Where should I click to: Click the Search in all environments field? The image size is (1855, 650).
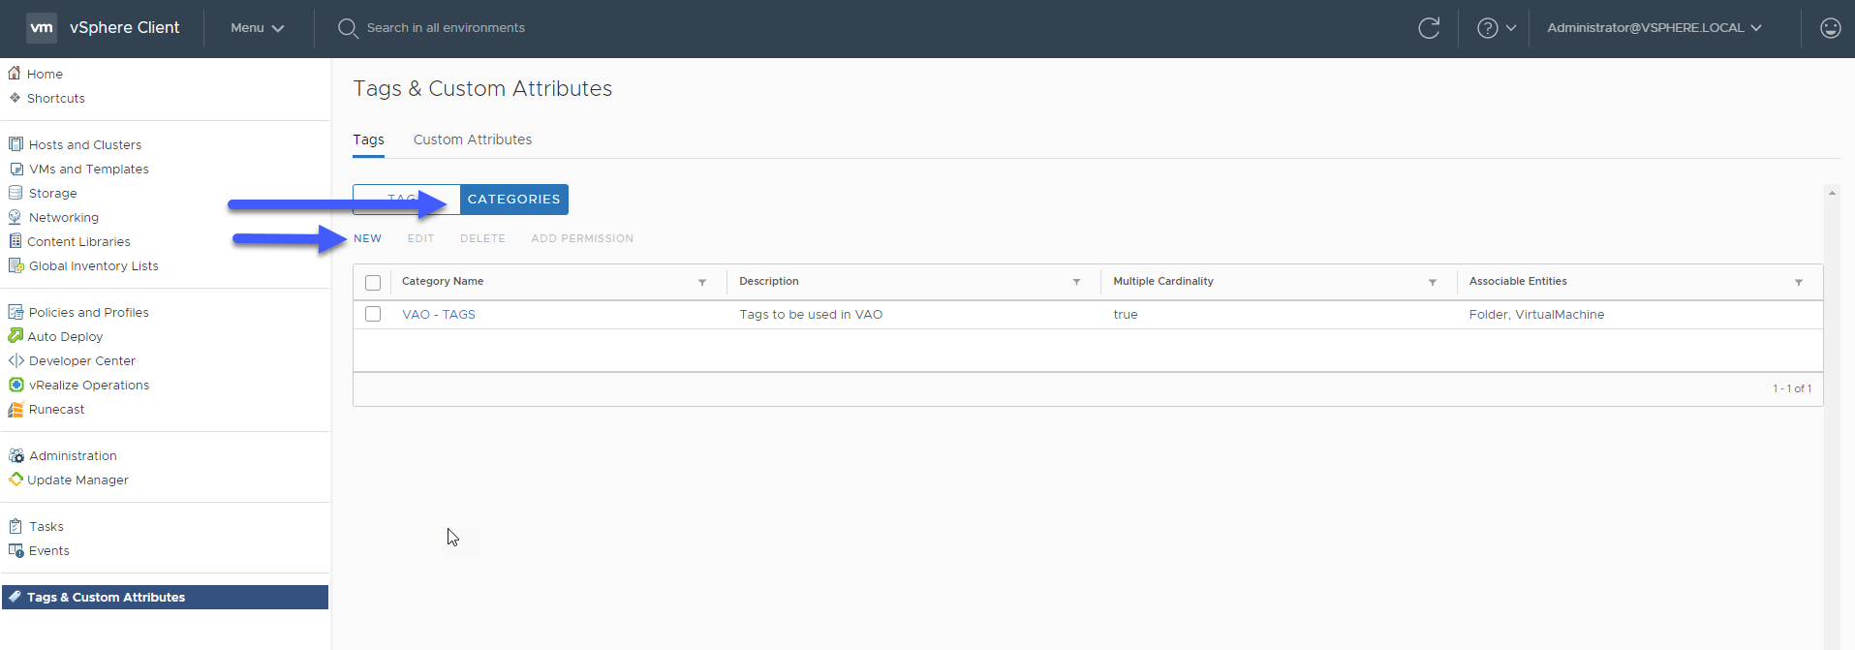pos(446,28)
